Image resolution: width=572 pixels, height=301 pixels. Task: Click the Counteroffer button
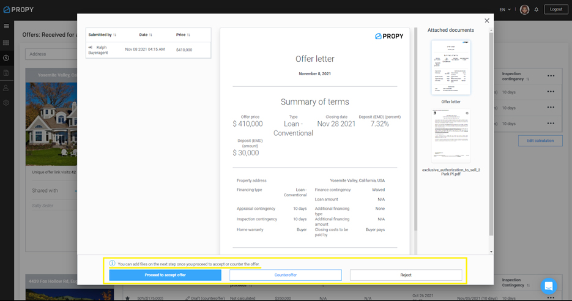285,275
